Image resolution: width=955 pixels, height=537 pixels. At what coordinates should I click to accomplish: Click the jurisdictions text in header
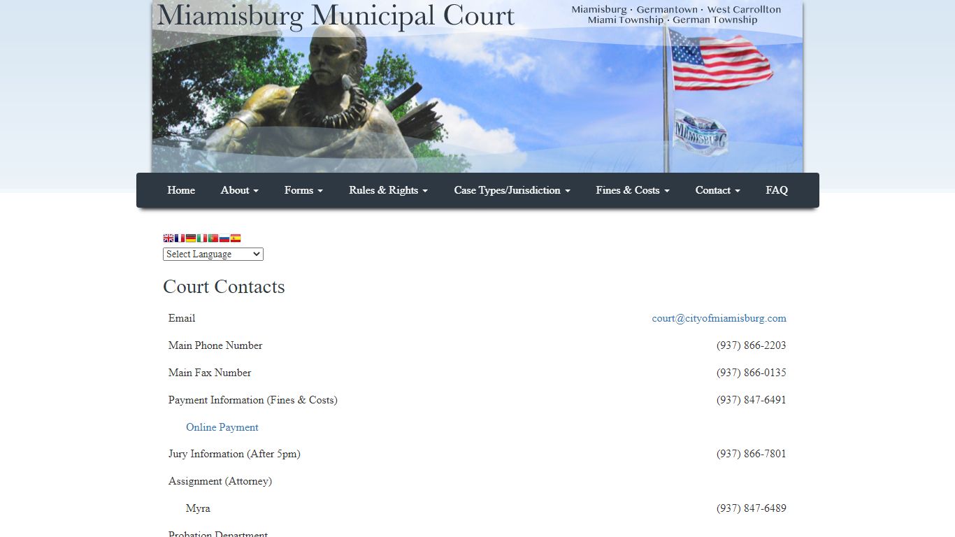point(676,15)
